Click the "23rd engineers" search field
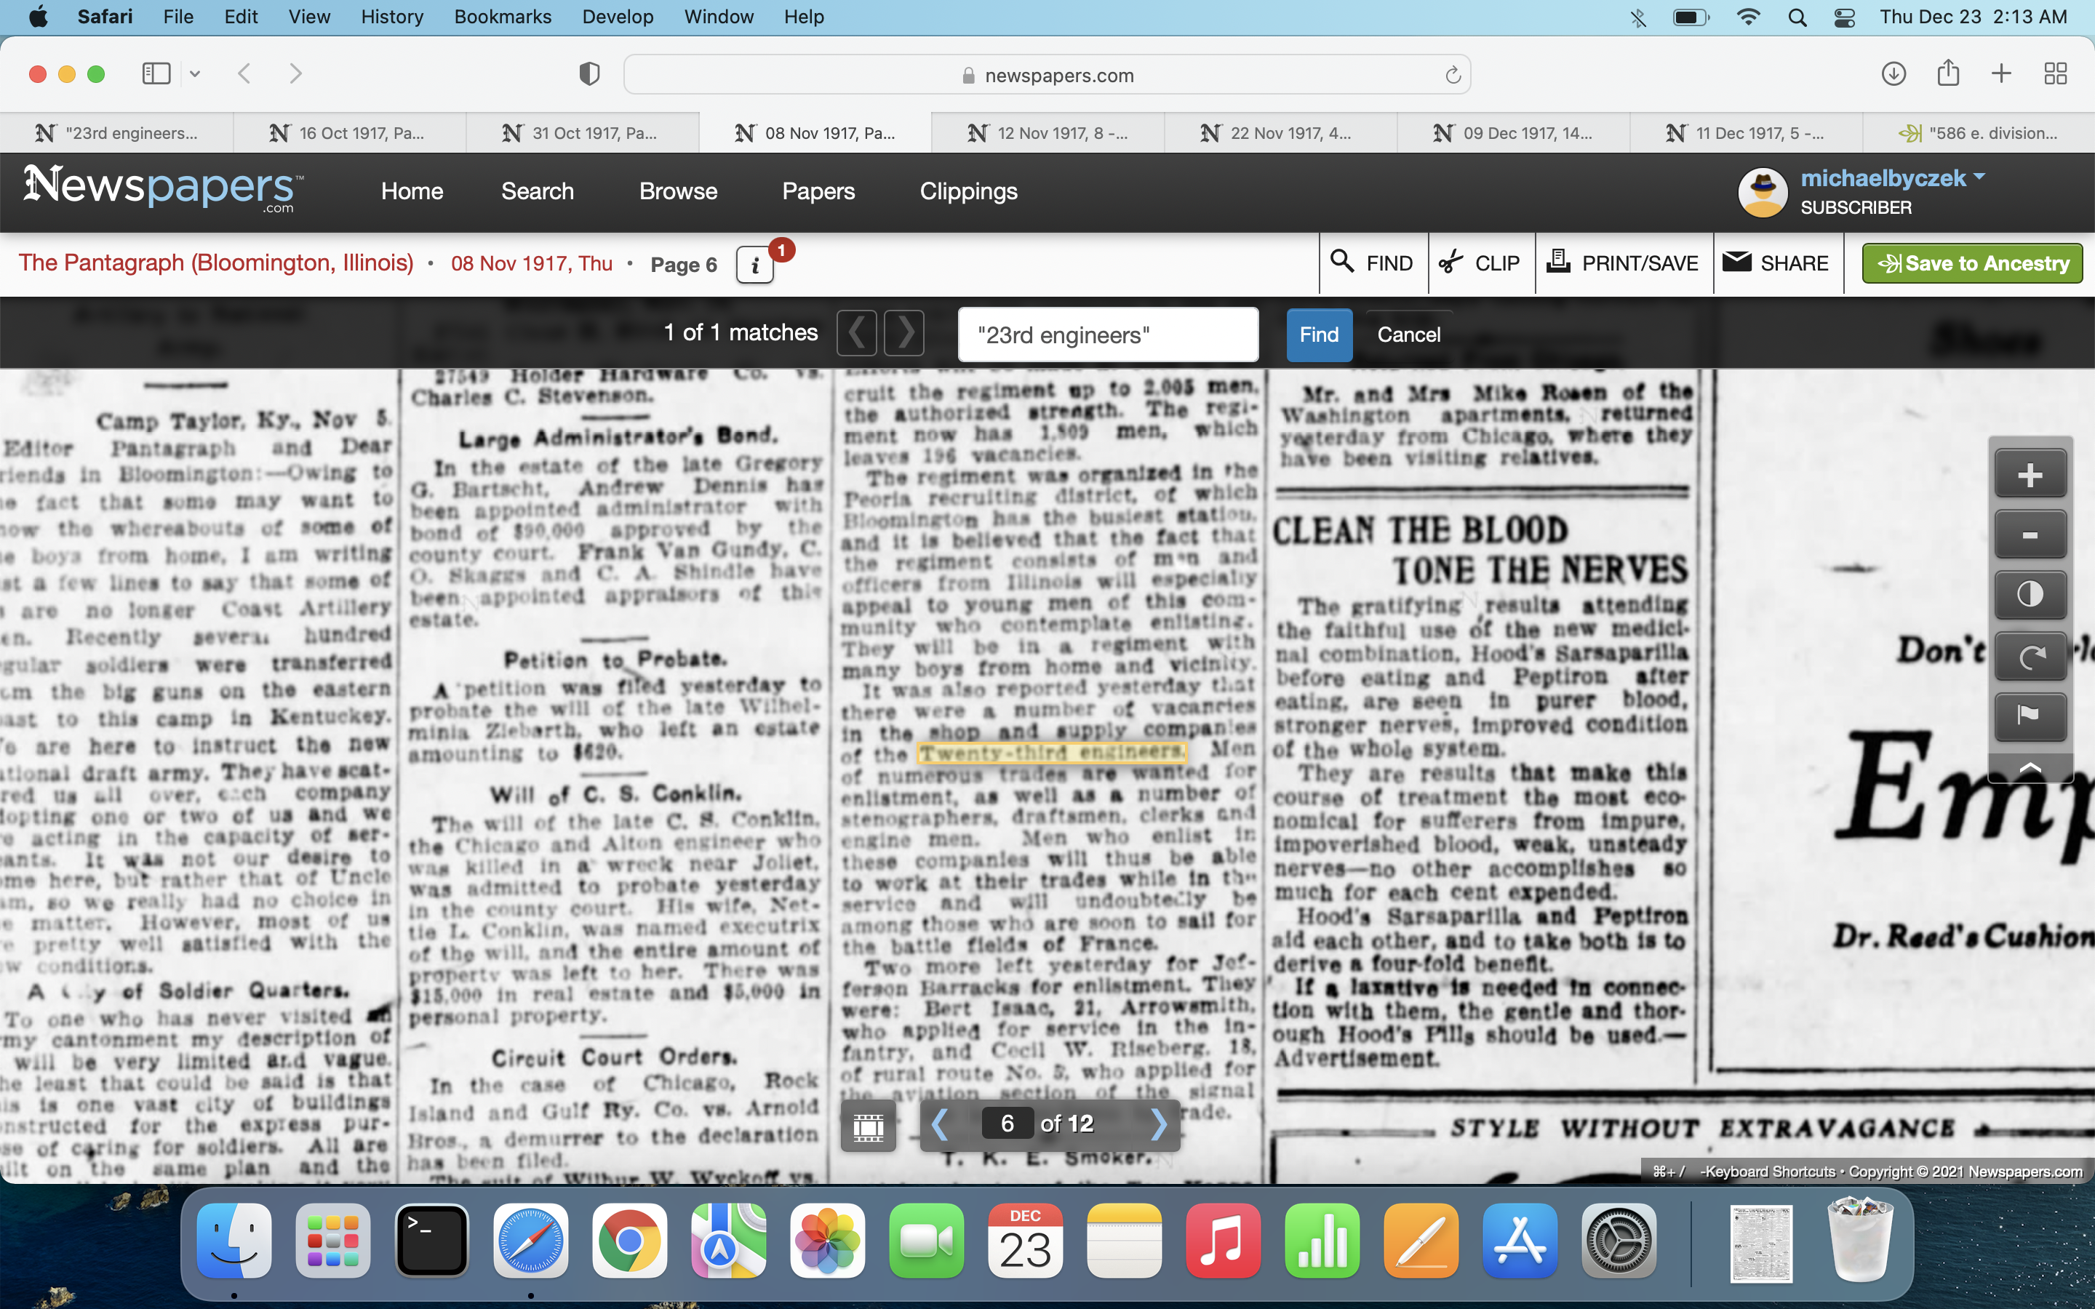Viewport: 2095px width, 1309px height. 1107,335
